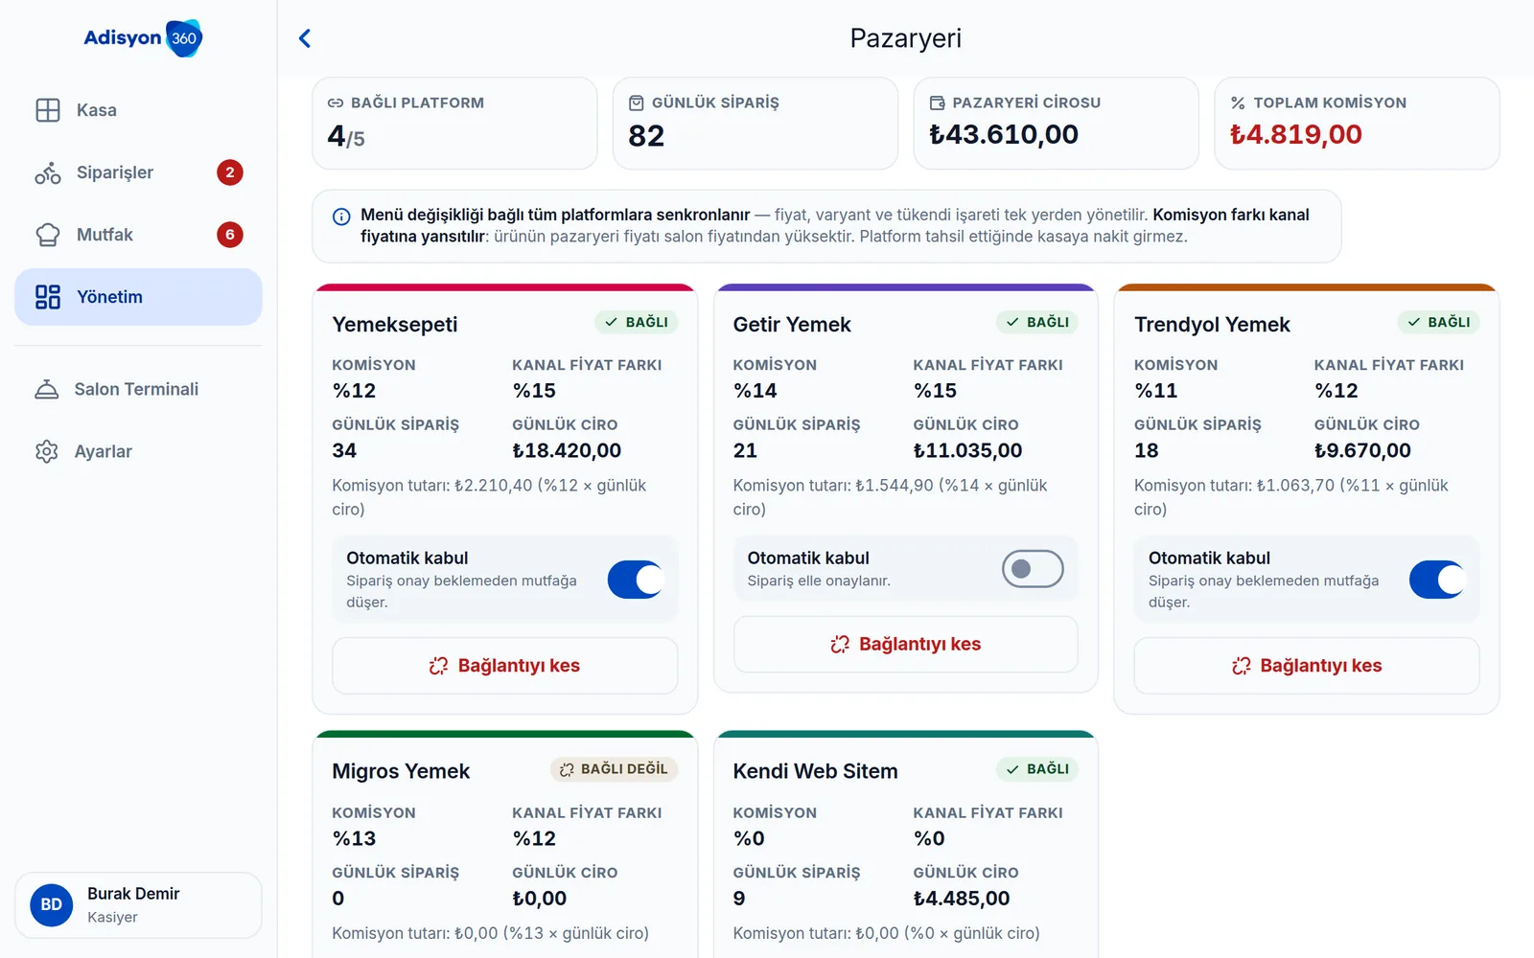This screenshot has height=958, width=1534.
Task: Click the BD user avatar
Action: click(x=52, y=905)
